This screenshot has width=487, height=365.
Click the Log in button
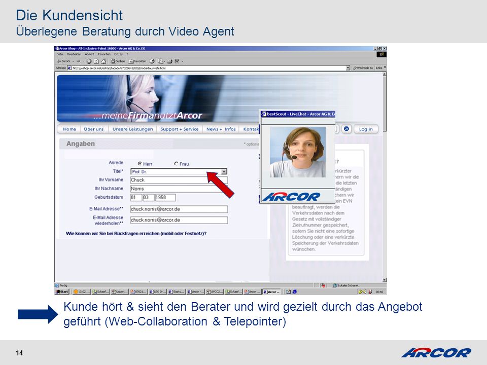click(366, 129)
